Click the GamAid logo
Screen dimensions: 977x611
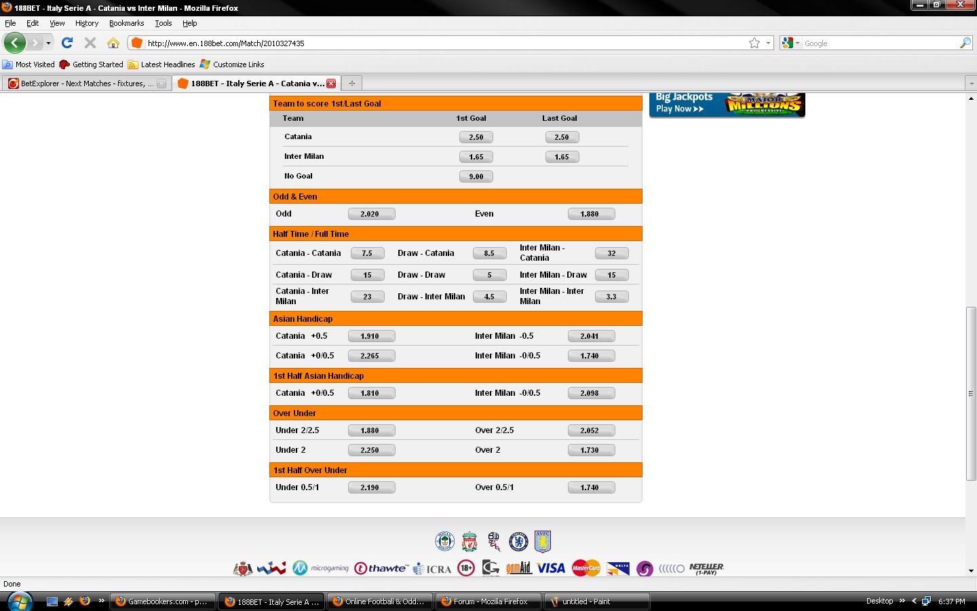pyautogui.click(x=518, y=568)
